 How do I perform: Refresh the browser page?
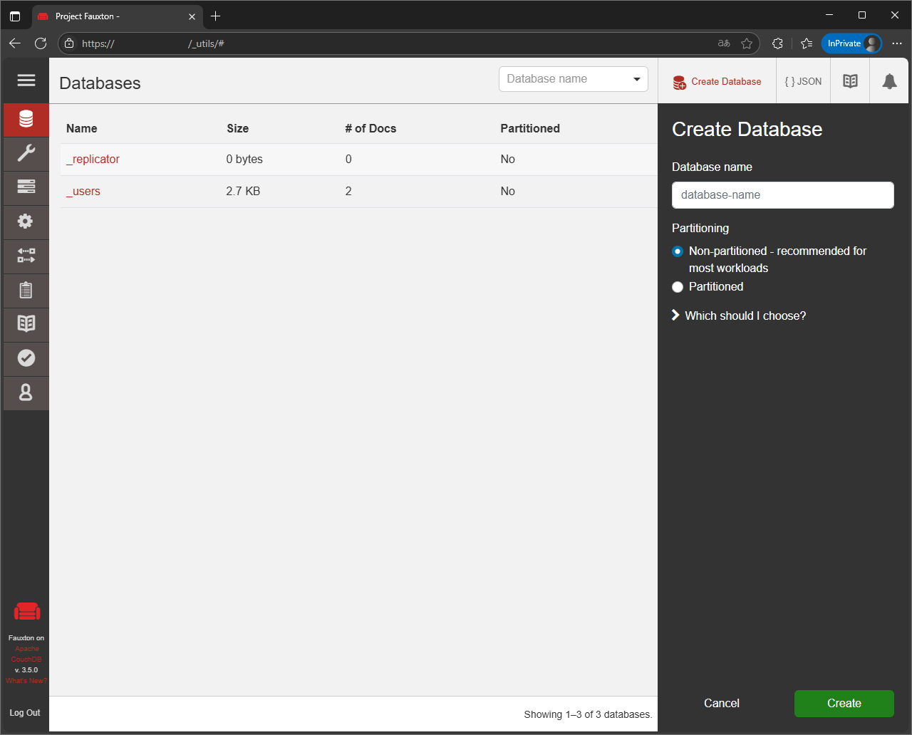point(41,43)
